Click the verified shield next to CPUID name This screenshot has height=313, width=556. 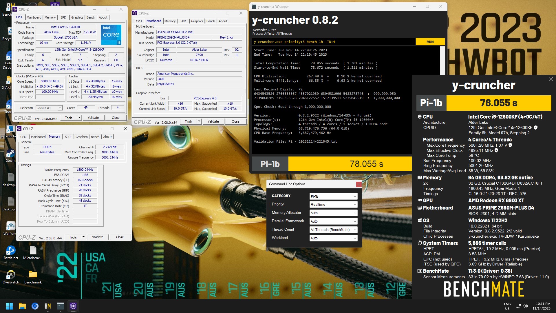pyautogui.click(x=536, y=128)
